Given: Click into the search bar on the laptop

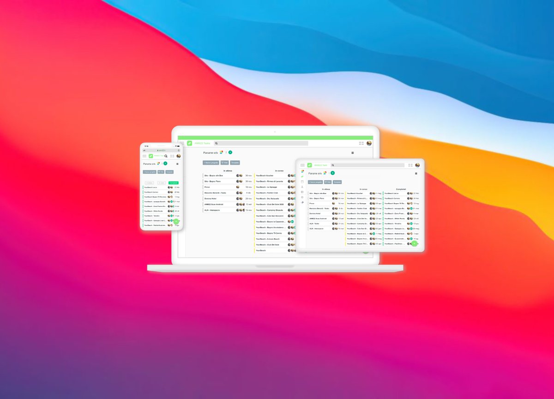Looking at the screenshot, I should pyautogui.click(x=261, y=143).
